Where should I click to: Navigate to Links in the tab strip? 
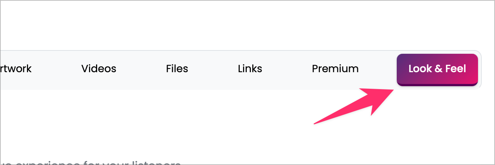(250, 69)
